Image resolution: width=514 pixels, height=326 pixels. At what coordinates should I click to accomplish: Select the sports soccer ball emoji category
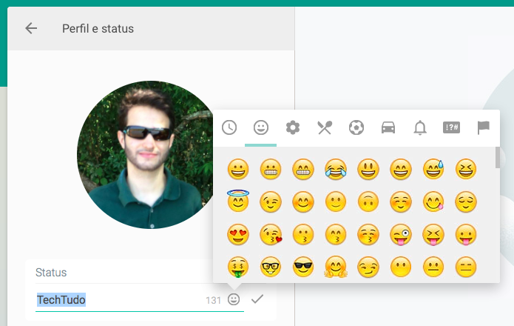pos(356,127)
